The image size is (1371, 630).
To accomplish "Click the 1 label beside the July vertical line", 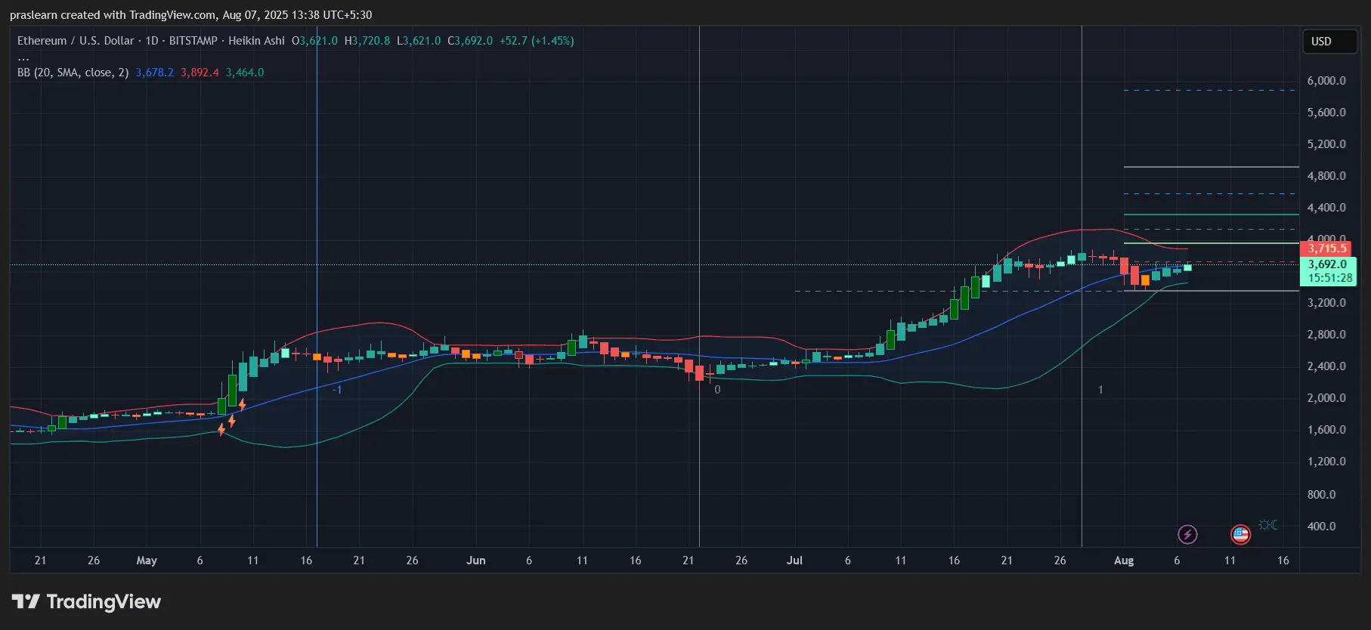I will pyautogui.click(x=1100, y=390).
